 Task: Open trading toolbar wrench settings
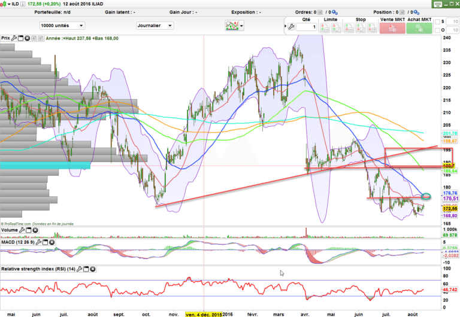pyautogui.click(x=290, y=27)
